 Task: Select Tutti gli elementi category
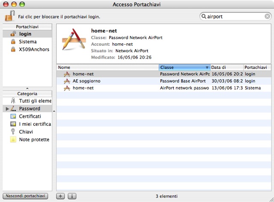(x=27, y=101)
